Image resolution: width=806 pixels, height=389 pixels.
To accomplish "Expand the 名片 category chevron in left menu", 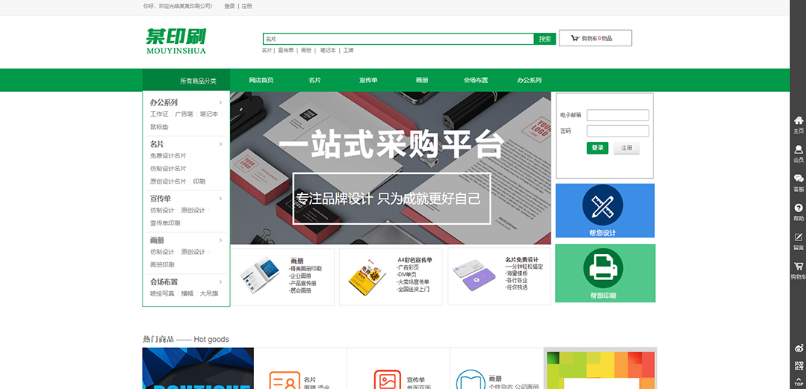I will [x=220, y=143].
